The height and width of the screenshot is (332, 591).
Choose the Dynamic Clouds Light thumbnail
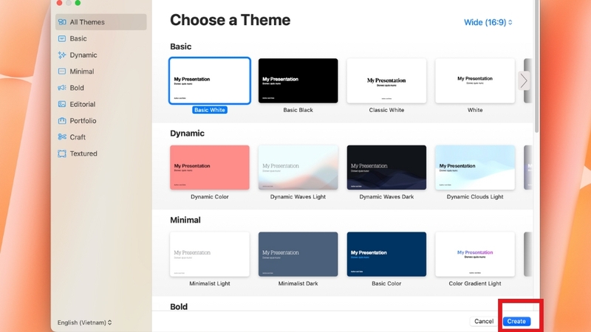[x=475, y=167]
